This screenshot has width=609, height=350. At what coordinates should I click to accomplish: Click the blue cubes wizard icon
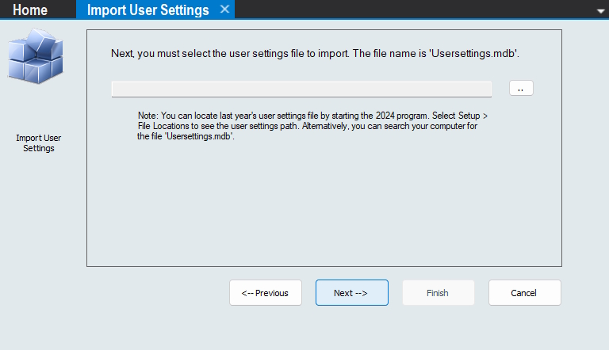coord(36,55)
